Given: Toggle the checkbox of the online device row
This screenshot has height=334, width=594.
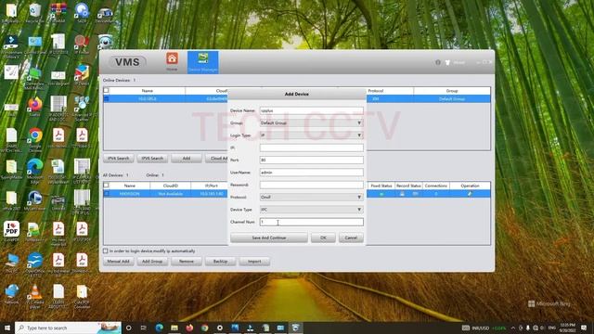Looking at the screenshot, I should (x=106, y=99).
